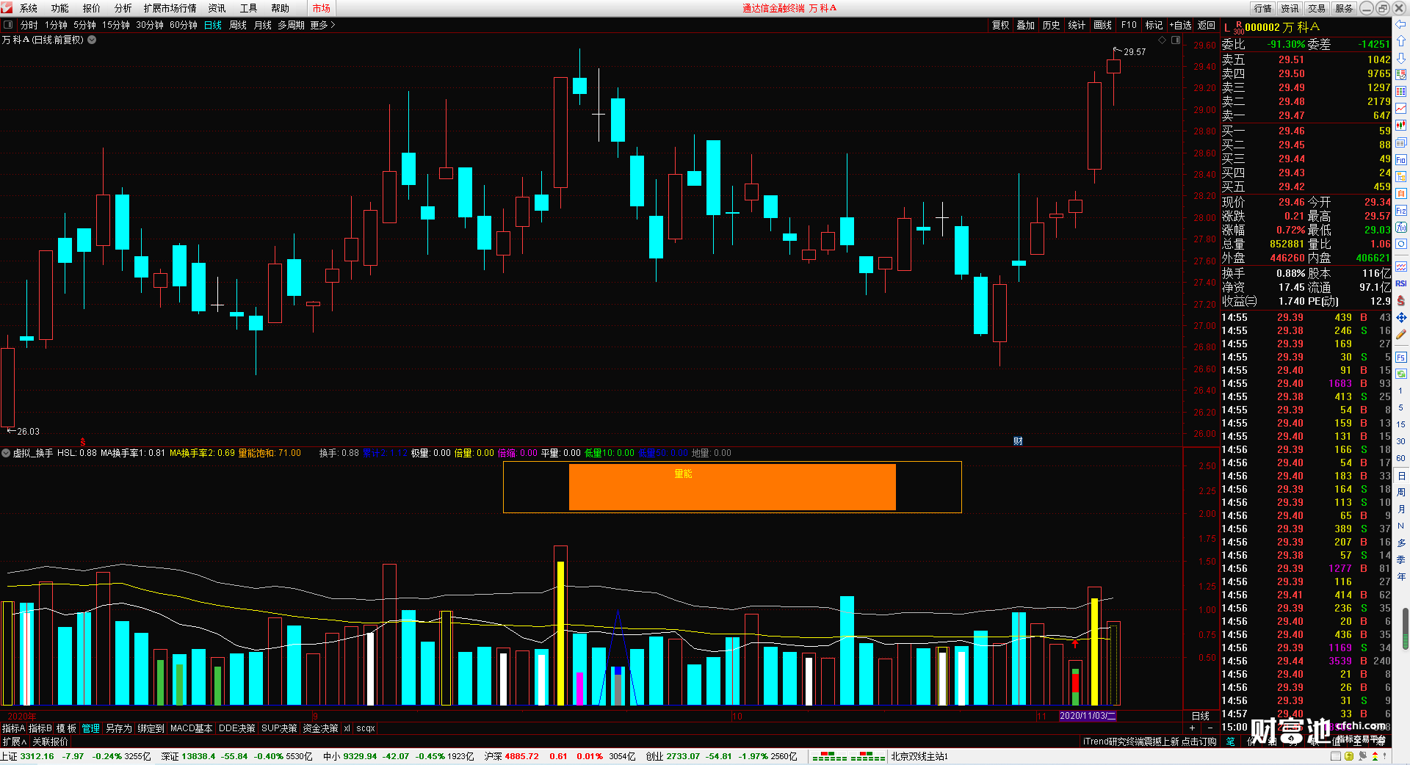Select the 5-minute period in right sidebar

(1400, 407)
